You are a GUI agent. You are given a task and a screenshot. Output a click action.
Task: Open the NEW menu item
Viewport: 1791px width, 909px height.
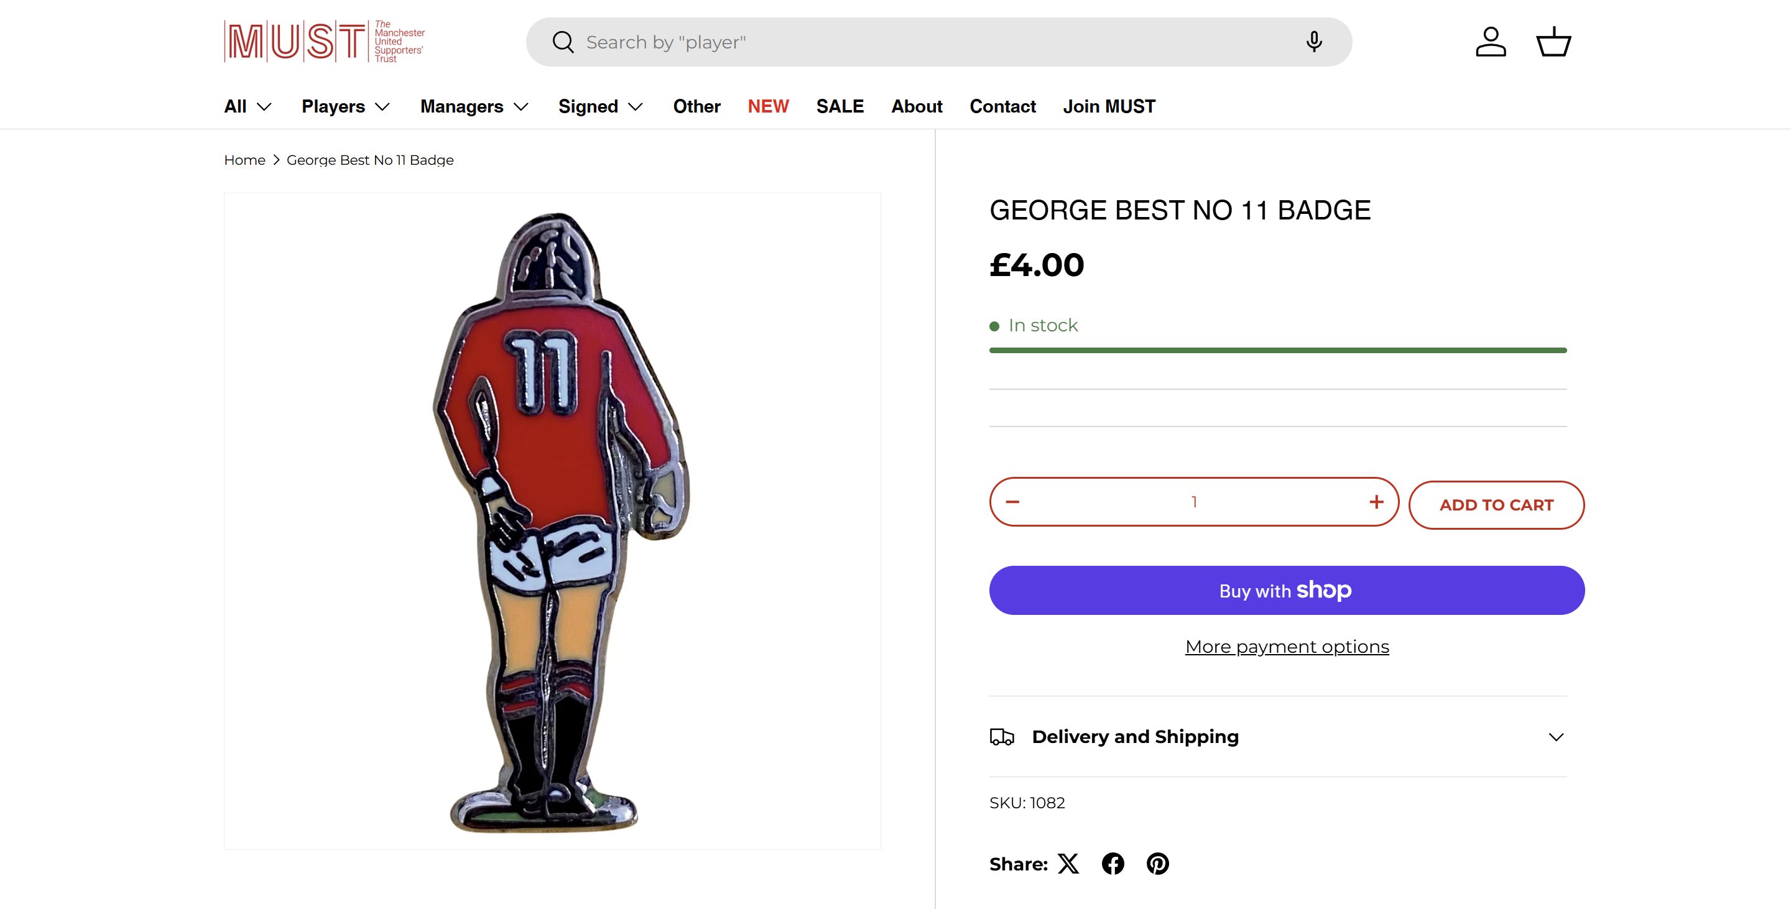(768, 106)
